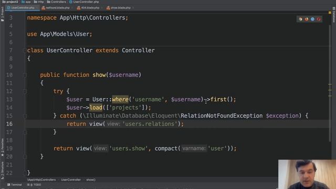The image size is (336, 189).
Task: Click the Blade icon in 404.blade.php tab
Action: (x=79, y=8)
